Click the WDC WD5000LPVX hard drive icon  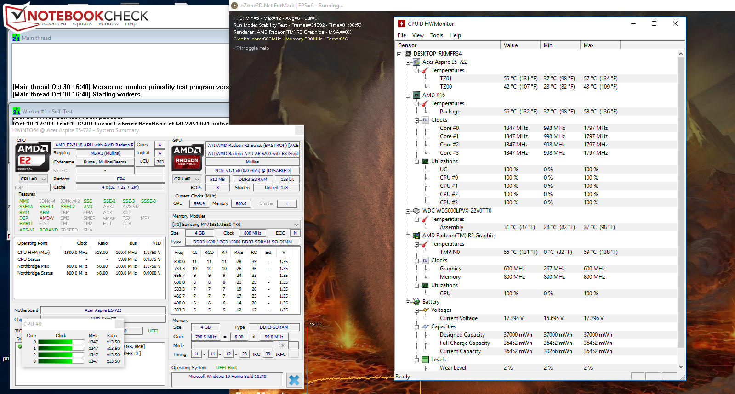(x=416, y=211)
